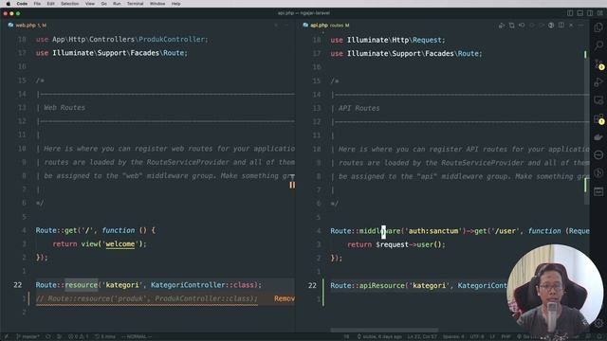The image size is (607, 341).
Task: Click 'Illuminate\Http\Request' import in api.php
Action: (x=395, y=40)
